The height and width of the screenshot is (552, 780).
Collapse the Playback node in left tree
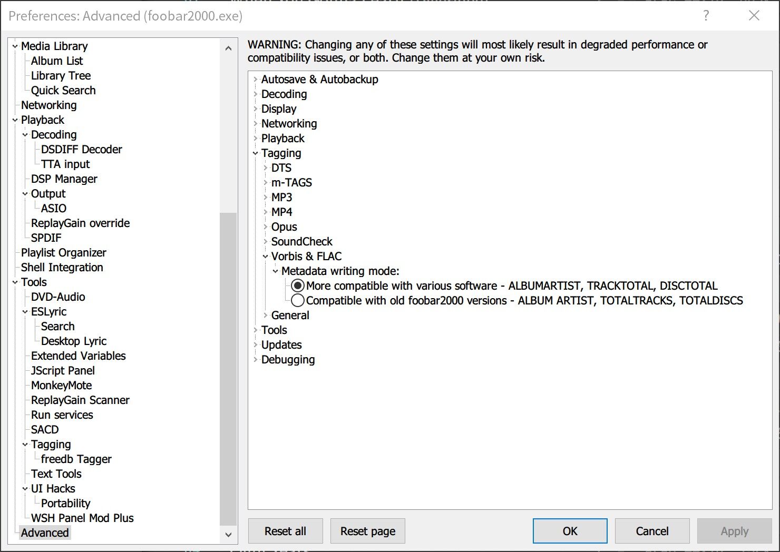coord(15,120)
